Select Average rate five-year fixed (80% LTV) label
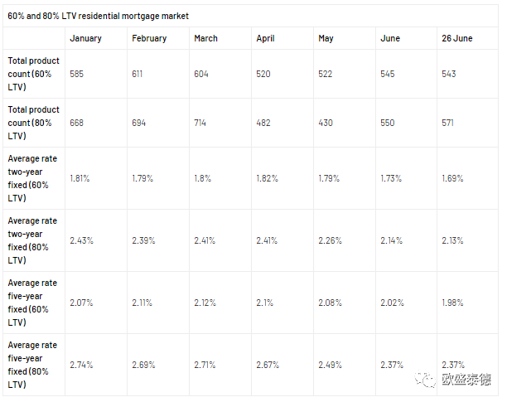 [32, 365]
